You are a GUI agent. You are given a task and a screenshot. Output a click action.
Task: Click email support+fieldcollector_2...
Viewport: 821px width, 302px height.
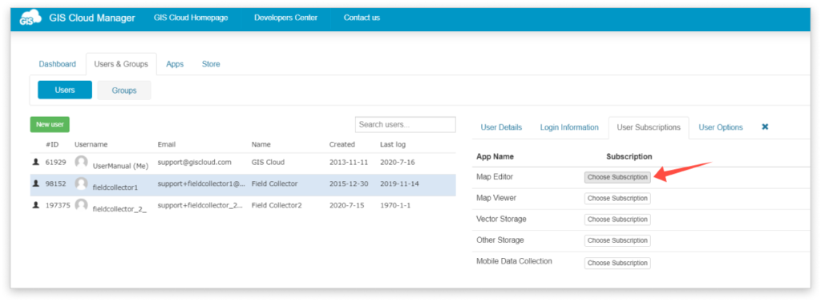click(200, 205)
